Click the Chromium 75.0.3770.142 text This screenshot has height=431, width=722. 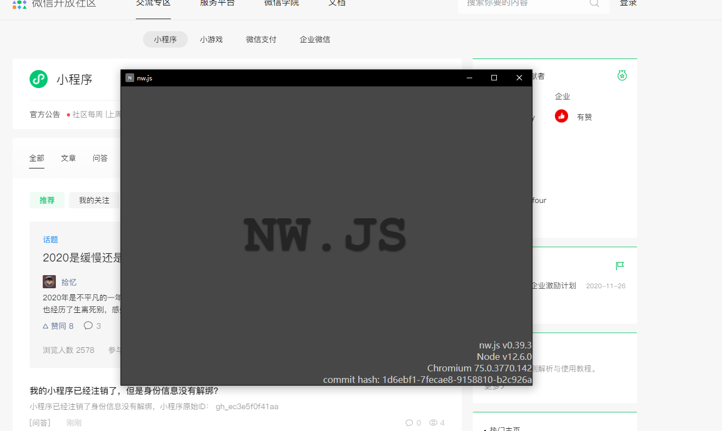coord(479,368)
